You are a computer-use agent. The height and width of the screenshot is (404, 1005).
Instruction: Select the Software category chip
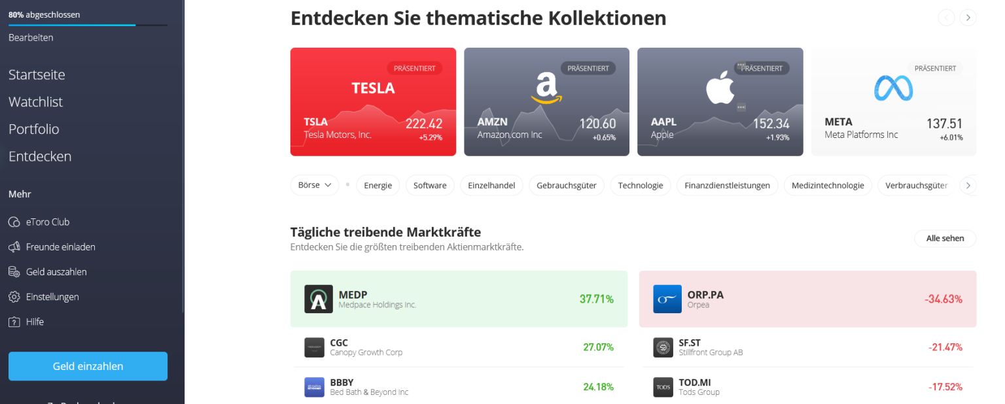pos(430,186)
